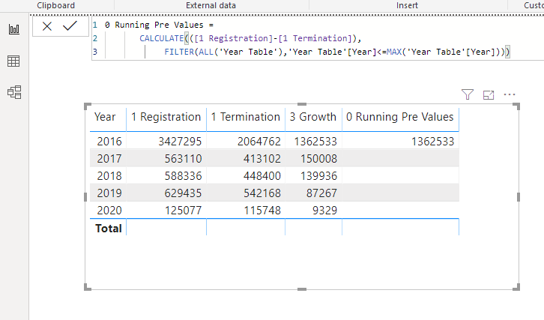Click termination value 413102
Image resolution: width=544 pixels, height=320 pixels.
click(262, 159)
